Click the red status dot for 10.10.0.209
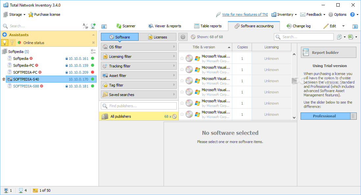Screen dimensions: 361x195 click(x=93, y=72)
